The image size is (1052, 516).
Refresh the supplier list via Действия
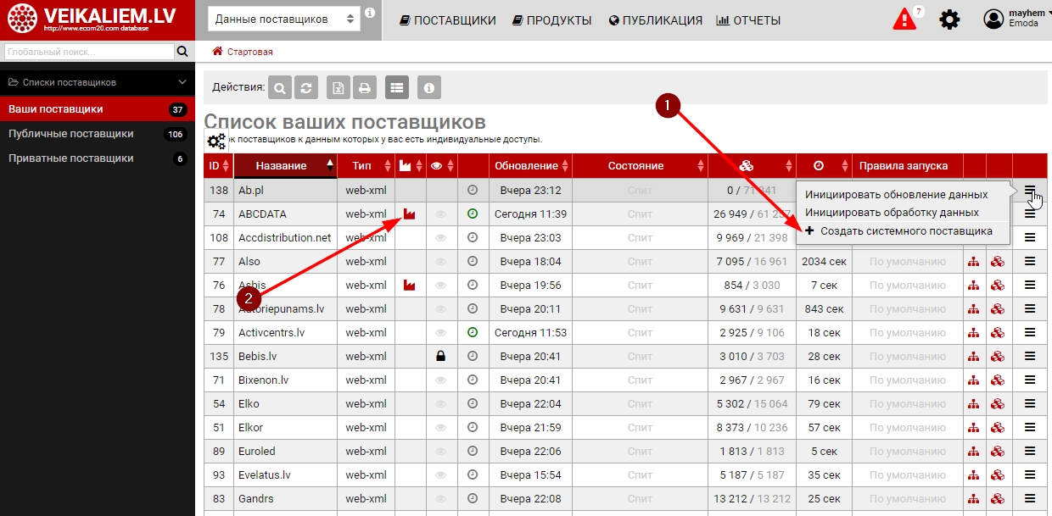[307, 87]
